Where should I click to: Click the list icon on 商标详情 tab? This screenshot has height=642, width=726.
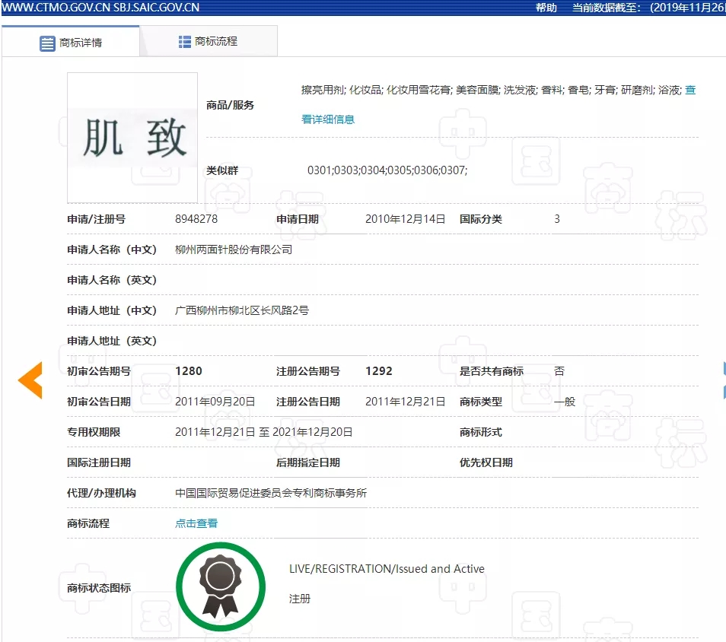(x=47, y=43)
